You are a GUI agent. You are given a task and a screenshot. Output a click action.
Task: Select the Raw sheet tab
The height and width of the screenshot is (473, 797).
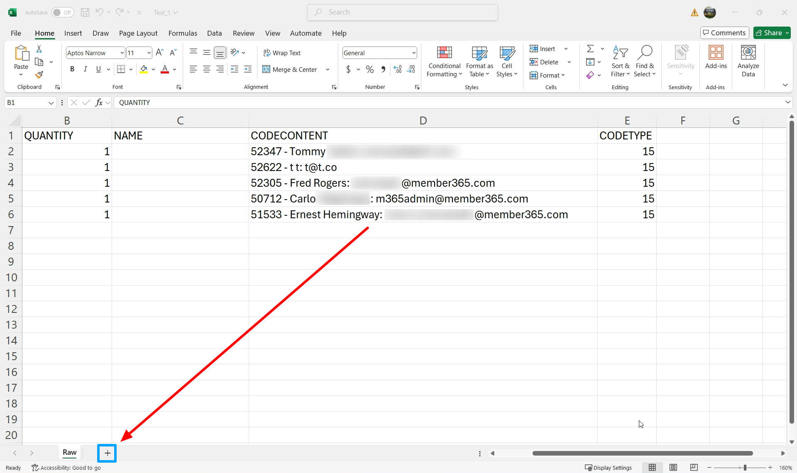(x=69, y=452)
